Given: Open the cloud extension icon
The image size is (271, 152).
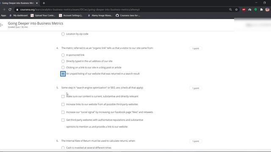Looking at the screenshot, I should coord(250,10).
